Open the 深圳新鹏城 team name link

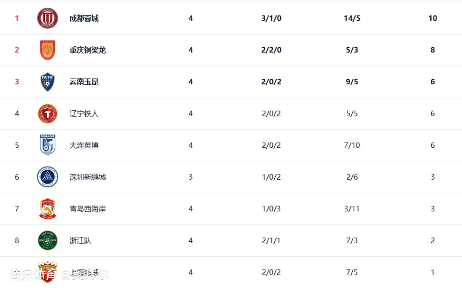(x=88, y=177)
